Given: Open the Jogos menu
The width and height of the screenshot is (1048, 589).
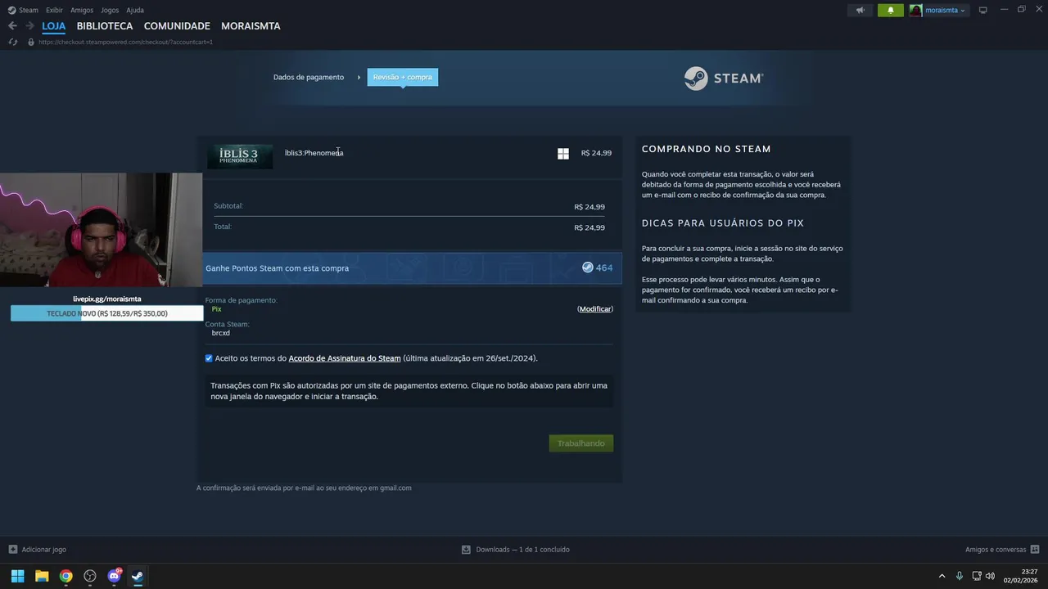Looking at the screenshot, I should tap(110, 10).
